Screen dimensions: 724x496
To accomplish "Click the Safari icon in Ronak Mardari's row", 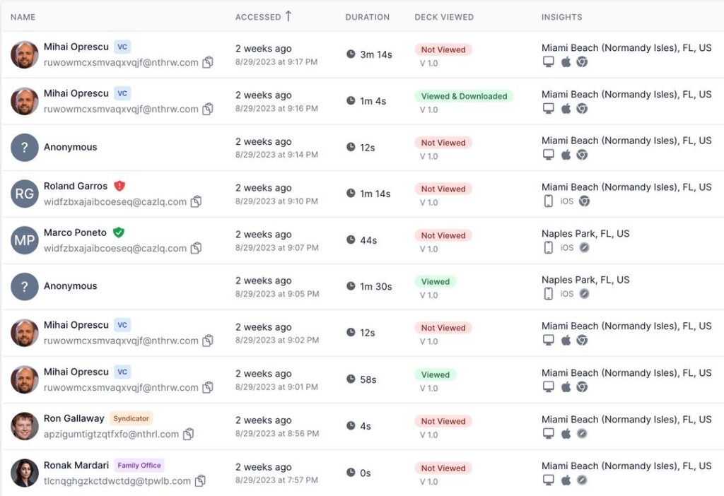I will pyautogui.click(x=582, y=480).
